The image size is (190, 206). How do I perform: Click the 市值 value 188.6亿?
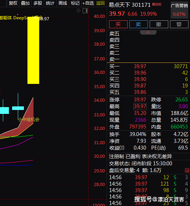point(180,113)
